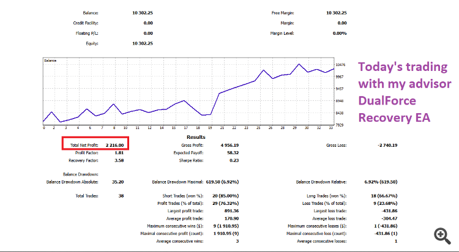The height and width of the screenshot is (252, 459).
Task: Click Balance Drawdown Maximal value 619.50 (6.92%)
Action: coord(222,182)
